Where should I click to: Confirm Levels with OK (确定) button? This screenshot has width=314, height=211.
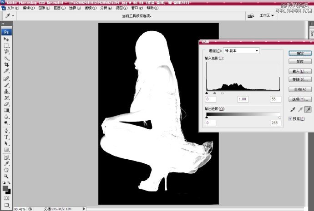[300, 53]
